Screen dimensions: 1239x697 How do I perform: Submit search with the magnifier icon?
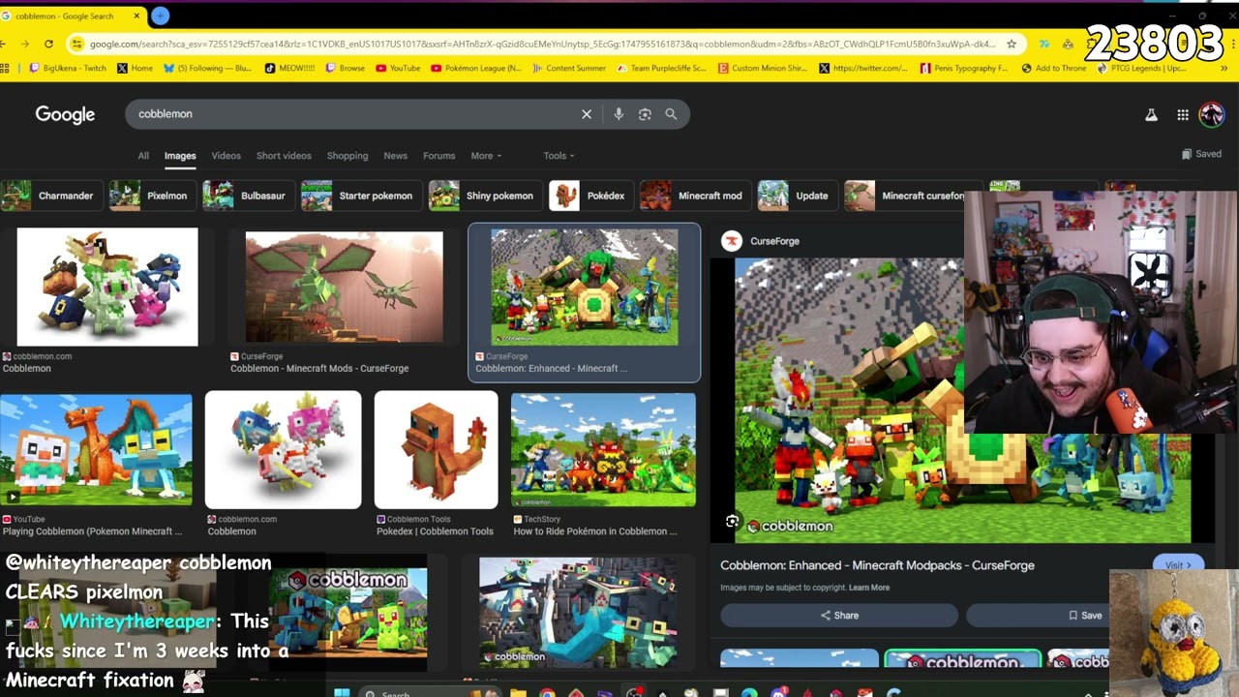pyautogui.click(x=671, y=114)
